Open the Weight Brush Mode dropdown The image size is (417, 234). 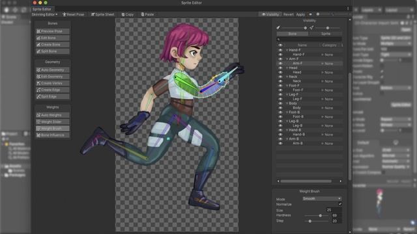point(322,198)
